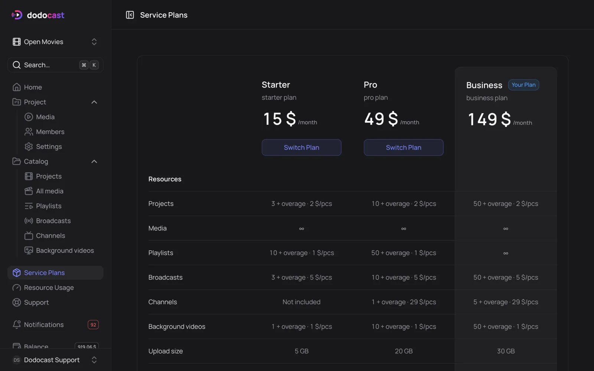Click the Upload size 30 GB value
Screen dimensions: 594x371
(506, 351)
